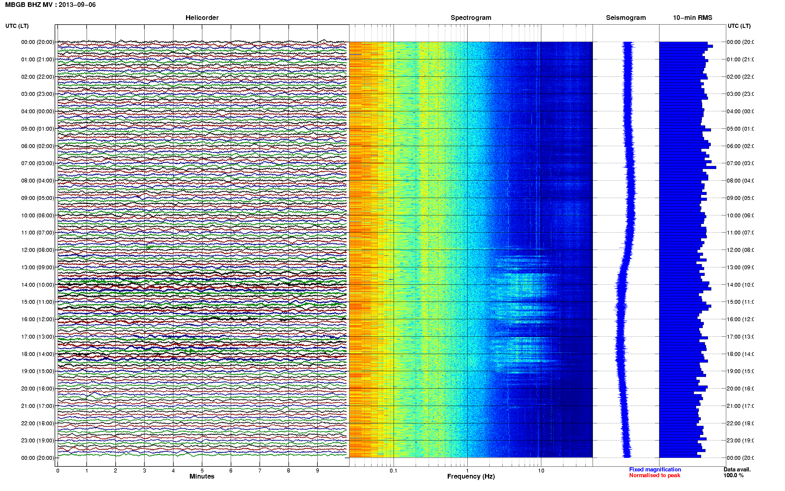The image size is (785, 491).
Task: Click the 'Helicorder' panel heading
Action: [202, 18]
